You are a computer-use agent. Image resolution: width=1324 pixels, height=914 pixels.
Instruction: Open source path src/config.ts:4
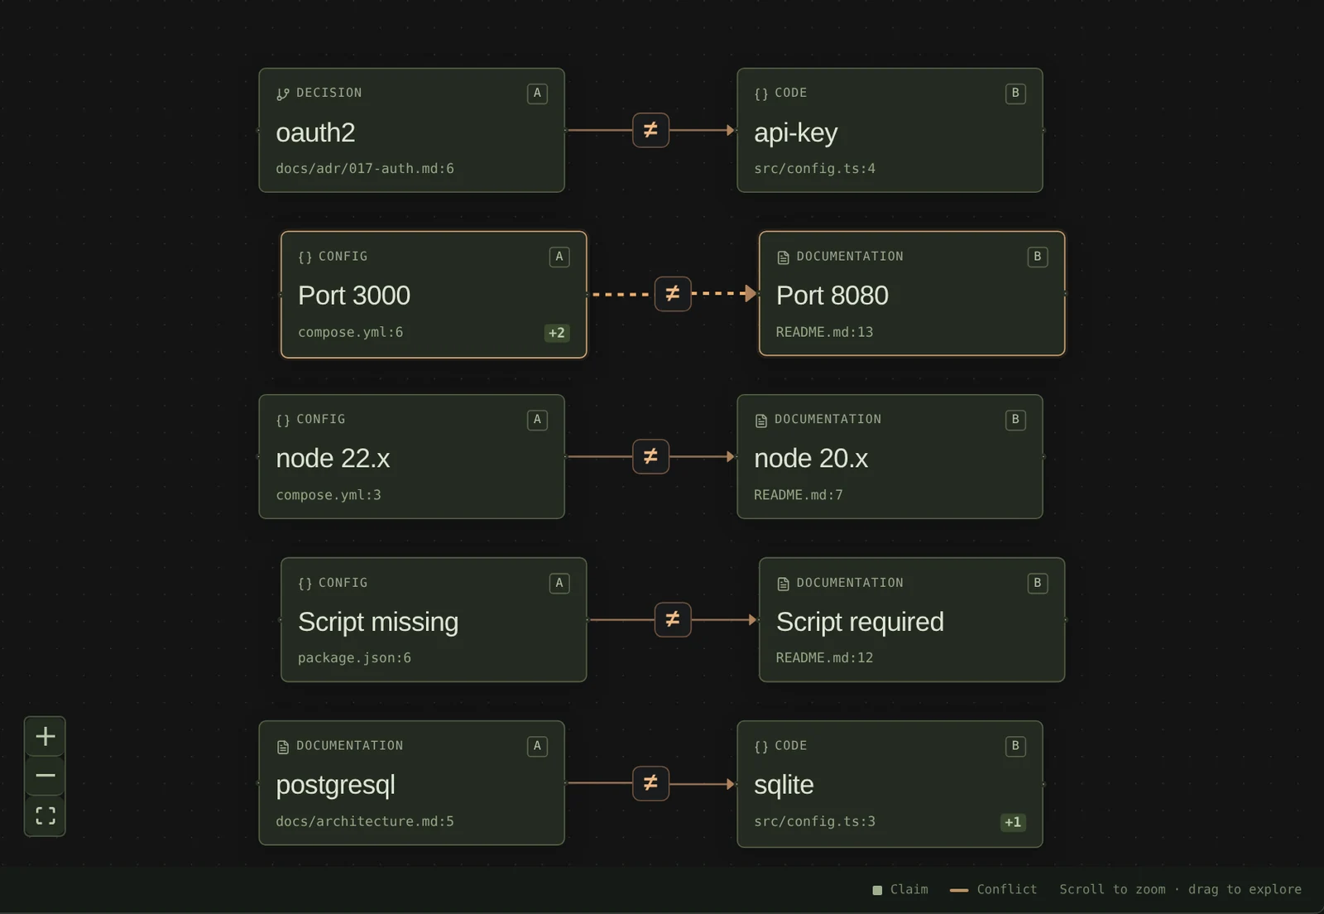814,169
